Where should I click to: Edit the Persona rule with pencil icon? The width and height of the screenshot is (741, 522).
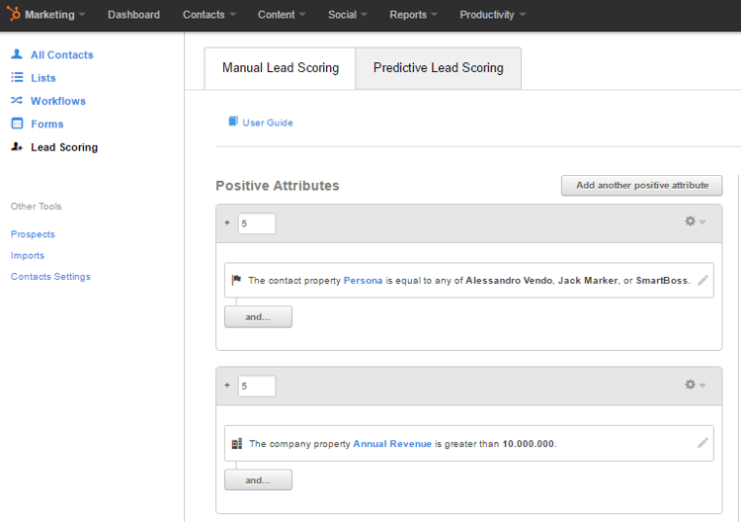pyautogui.click(x=702, y=280)
